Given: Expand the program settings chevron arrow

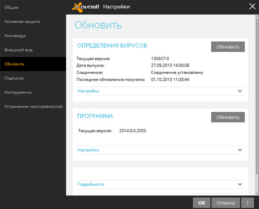Looking at the screenshot, I should [x=240, y=150].
